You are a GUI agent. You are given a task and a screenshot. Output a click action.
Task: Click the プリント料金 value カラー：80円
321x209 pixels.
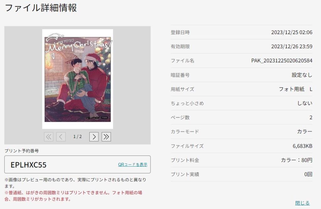click(297, 160)
